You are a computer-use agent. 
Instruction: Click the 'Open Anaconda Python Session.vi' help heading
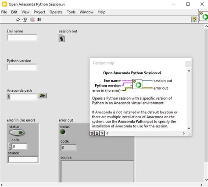(132, 73)
